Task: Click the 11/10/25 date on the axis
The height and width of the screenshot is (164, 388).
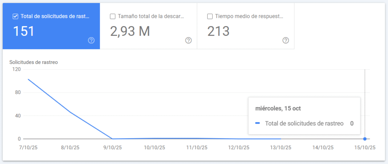Action: [x=196, y=148]
